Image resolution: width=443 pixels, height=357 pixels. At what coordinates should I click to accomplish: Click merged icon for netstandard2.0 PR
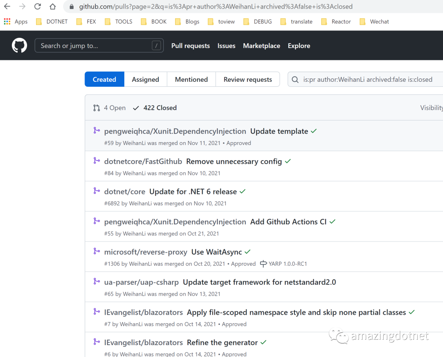tap(97, 281)
